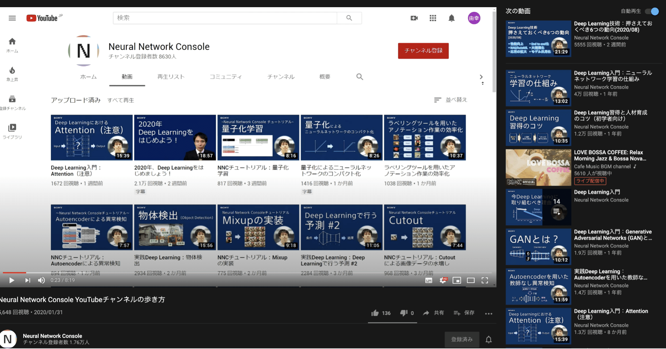
Task: Play the video with the play button
Action: coord(11,280)
